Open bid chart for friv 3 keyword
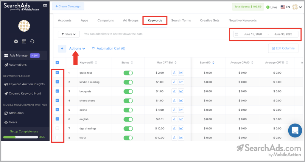 coord(181,138)
